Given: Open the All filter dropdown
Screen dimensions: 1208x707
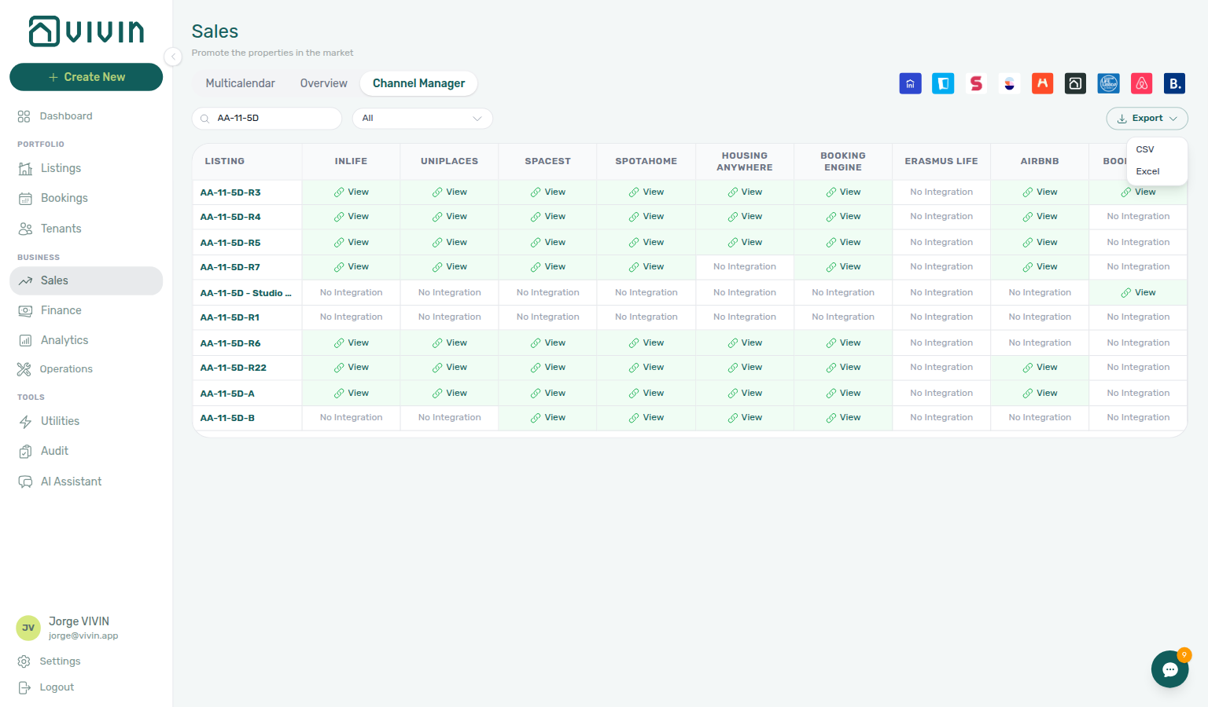Looking at the screenshot, I should [x=422, y=119].
